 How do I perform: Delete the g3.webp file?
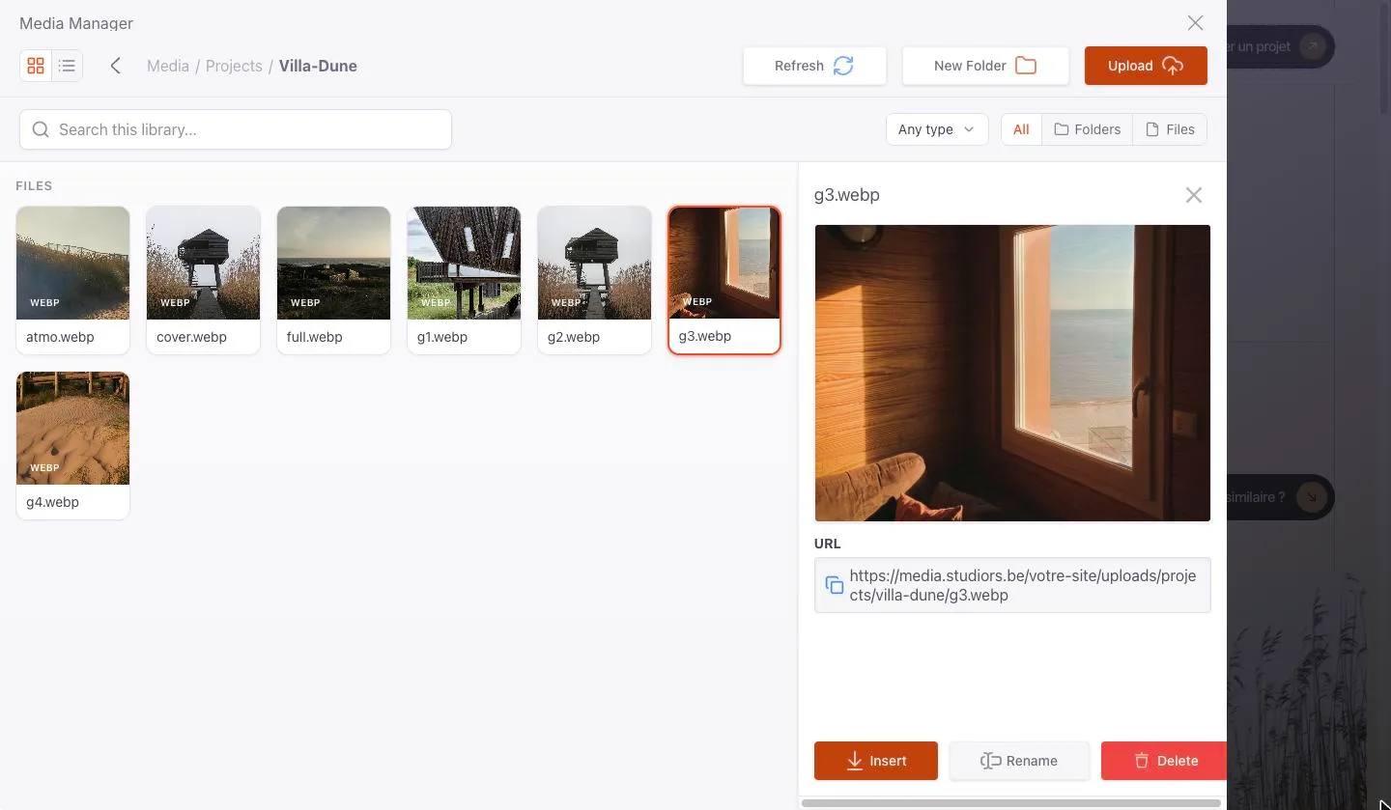click(1164, 761)
